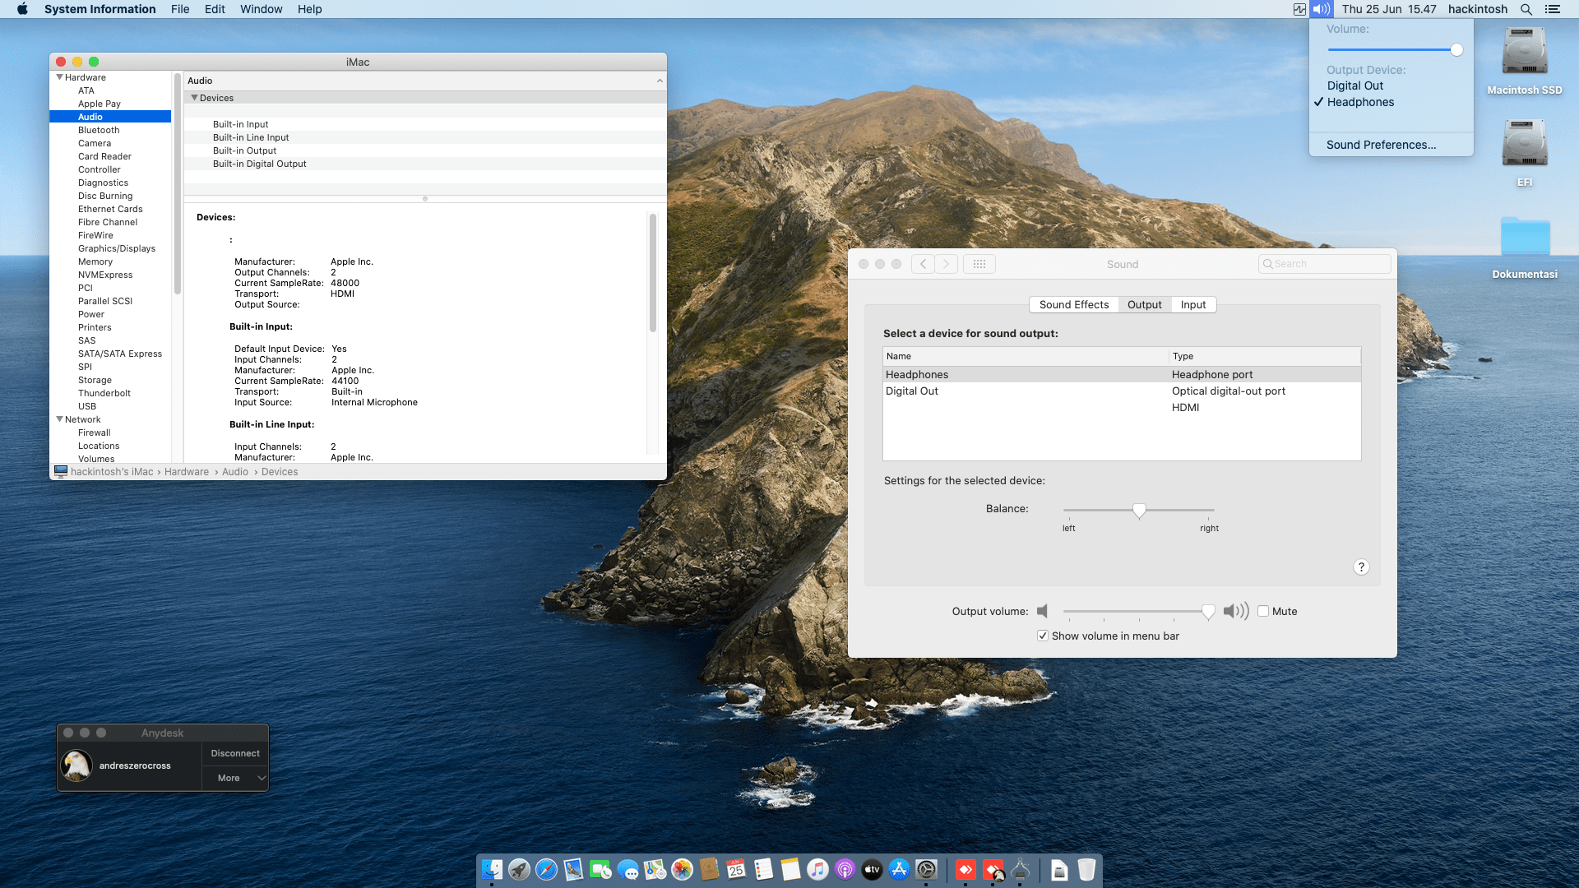Image resolution: width=1579 pixels, height=888 pixels.
Task: Choose Digital Out in volume menu
Action: [1391, 86]
